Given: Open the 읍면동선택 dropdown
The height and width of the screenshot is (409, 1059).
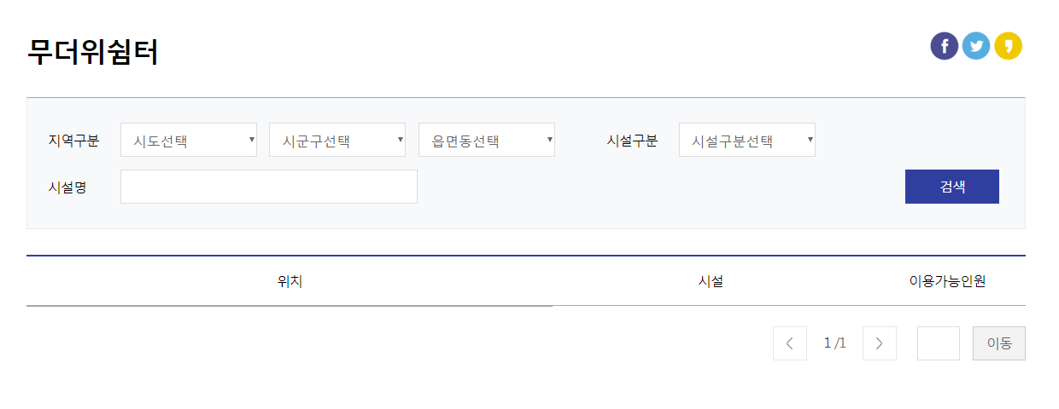Looking at the screenshot, I should point(487,140).
